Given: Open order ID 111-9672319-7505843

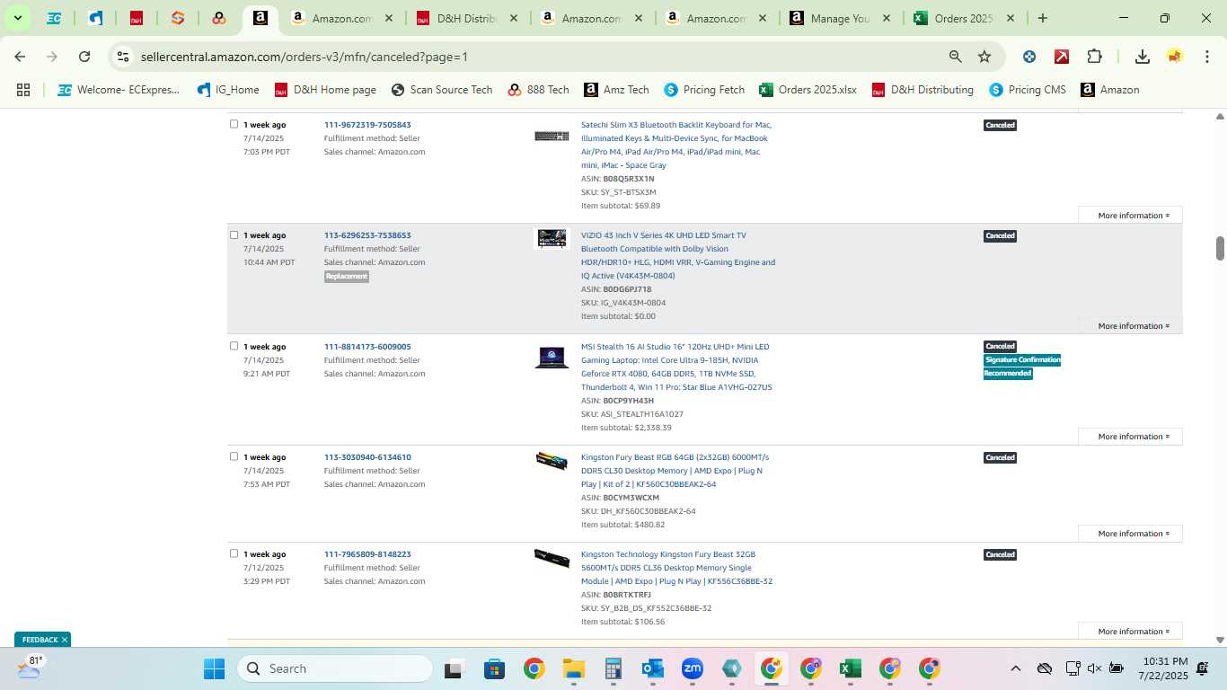Looking at the screenshot, I should pyautogui.click(x=367, y=125).
